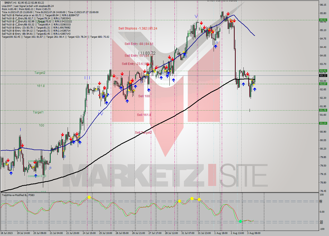329x236 pixels.
Task: Click the '2 Aug 13:00' time label
Action: 237,233
